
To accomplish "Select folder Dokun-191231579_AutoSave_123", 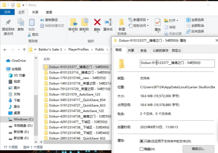I will [72, 94].
